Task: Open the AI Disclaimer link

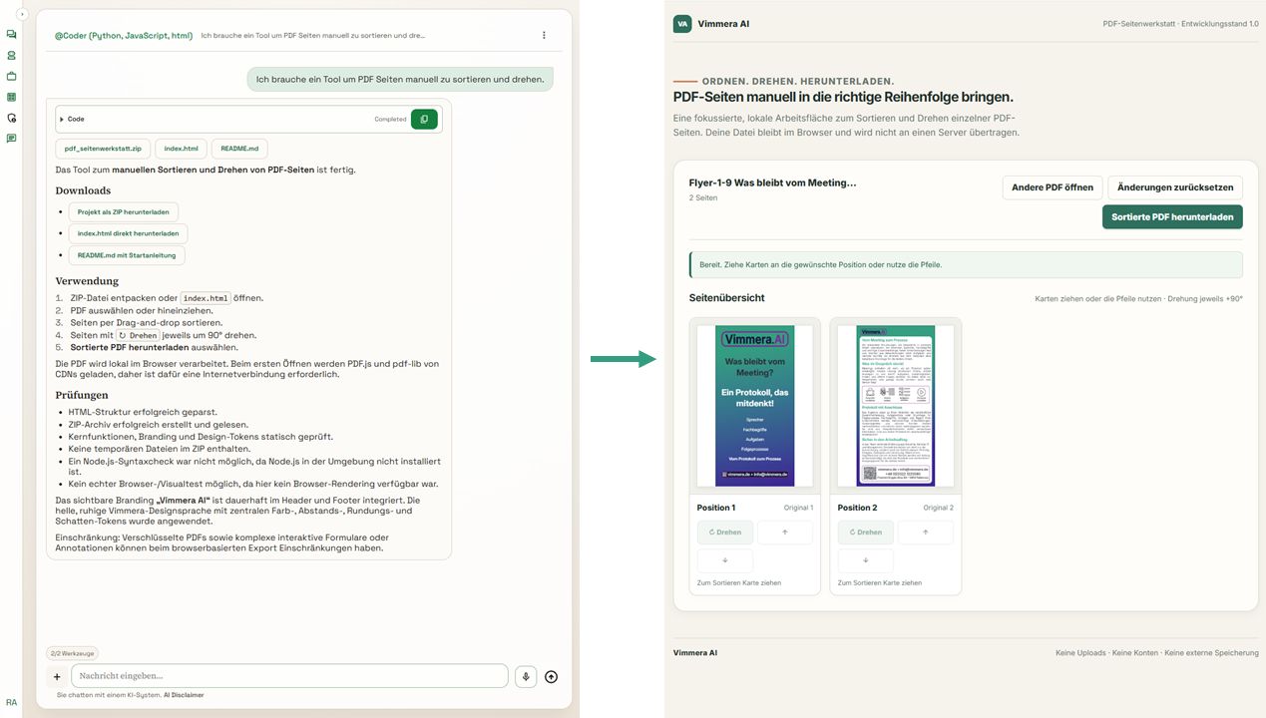Action: pos(184,695)
